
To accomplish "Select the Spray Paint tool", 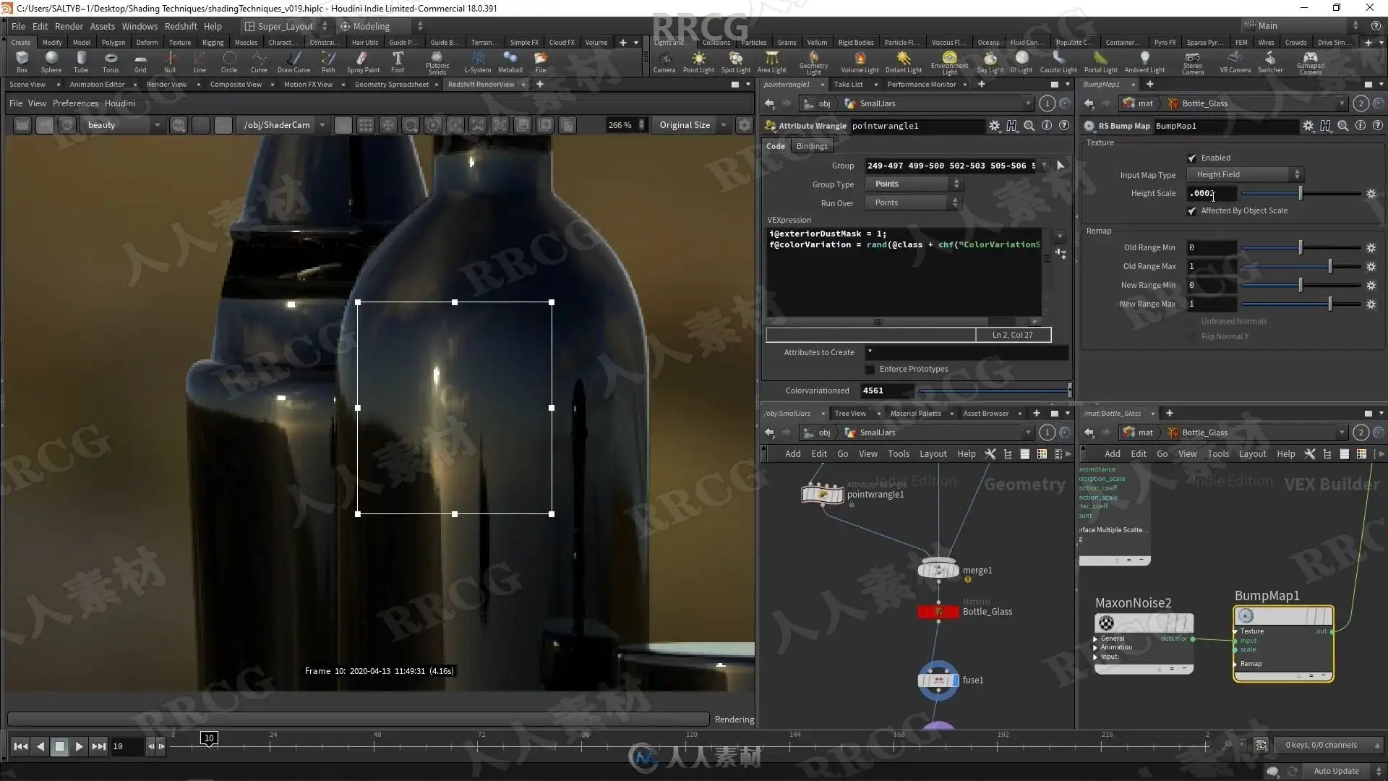I will click(362, 61).
